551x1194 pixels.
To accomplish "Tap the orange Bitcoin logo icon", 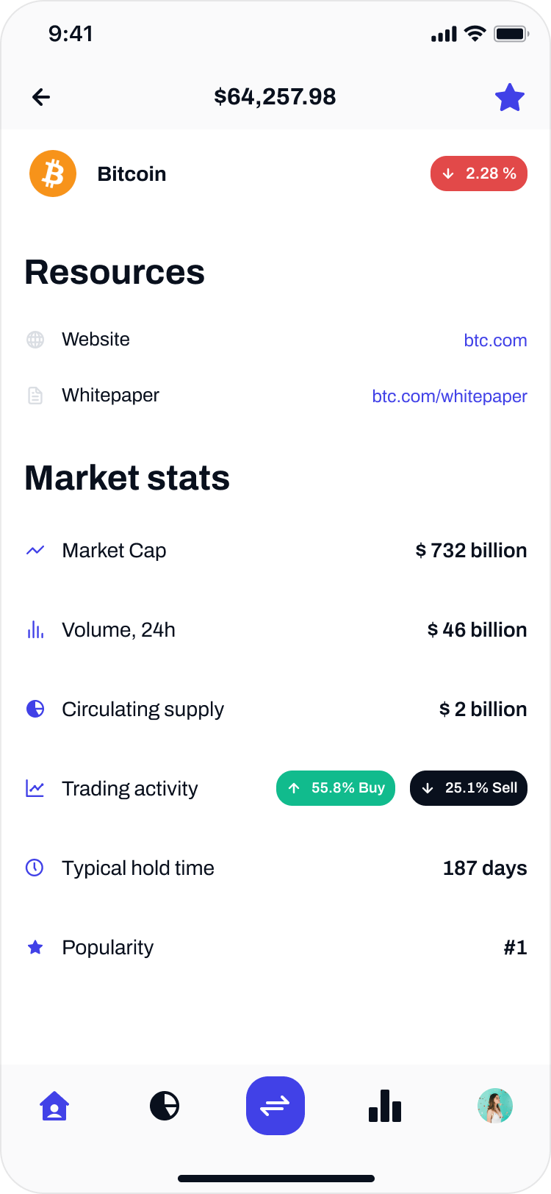I will click(x=53, y=174).
